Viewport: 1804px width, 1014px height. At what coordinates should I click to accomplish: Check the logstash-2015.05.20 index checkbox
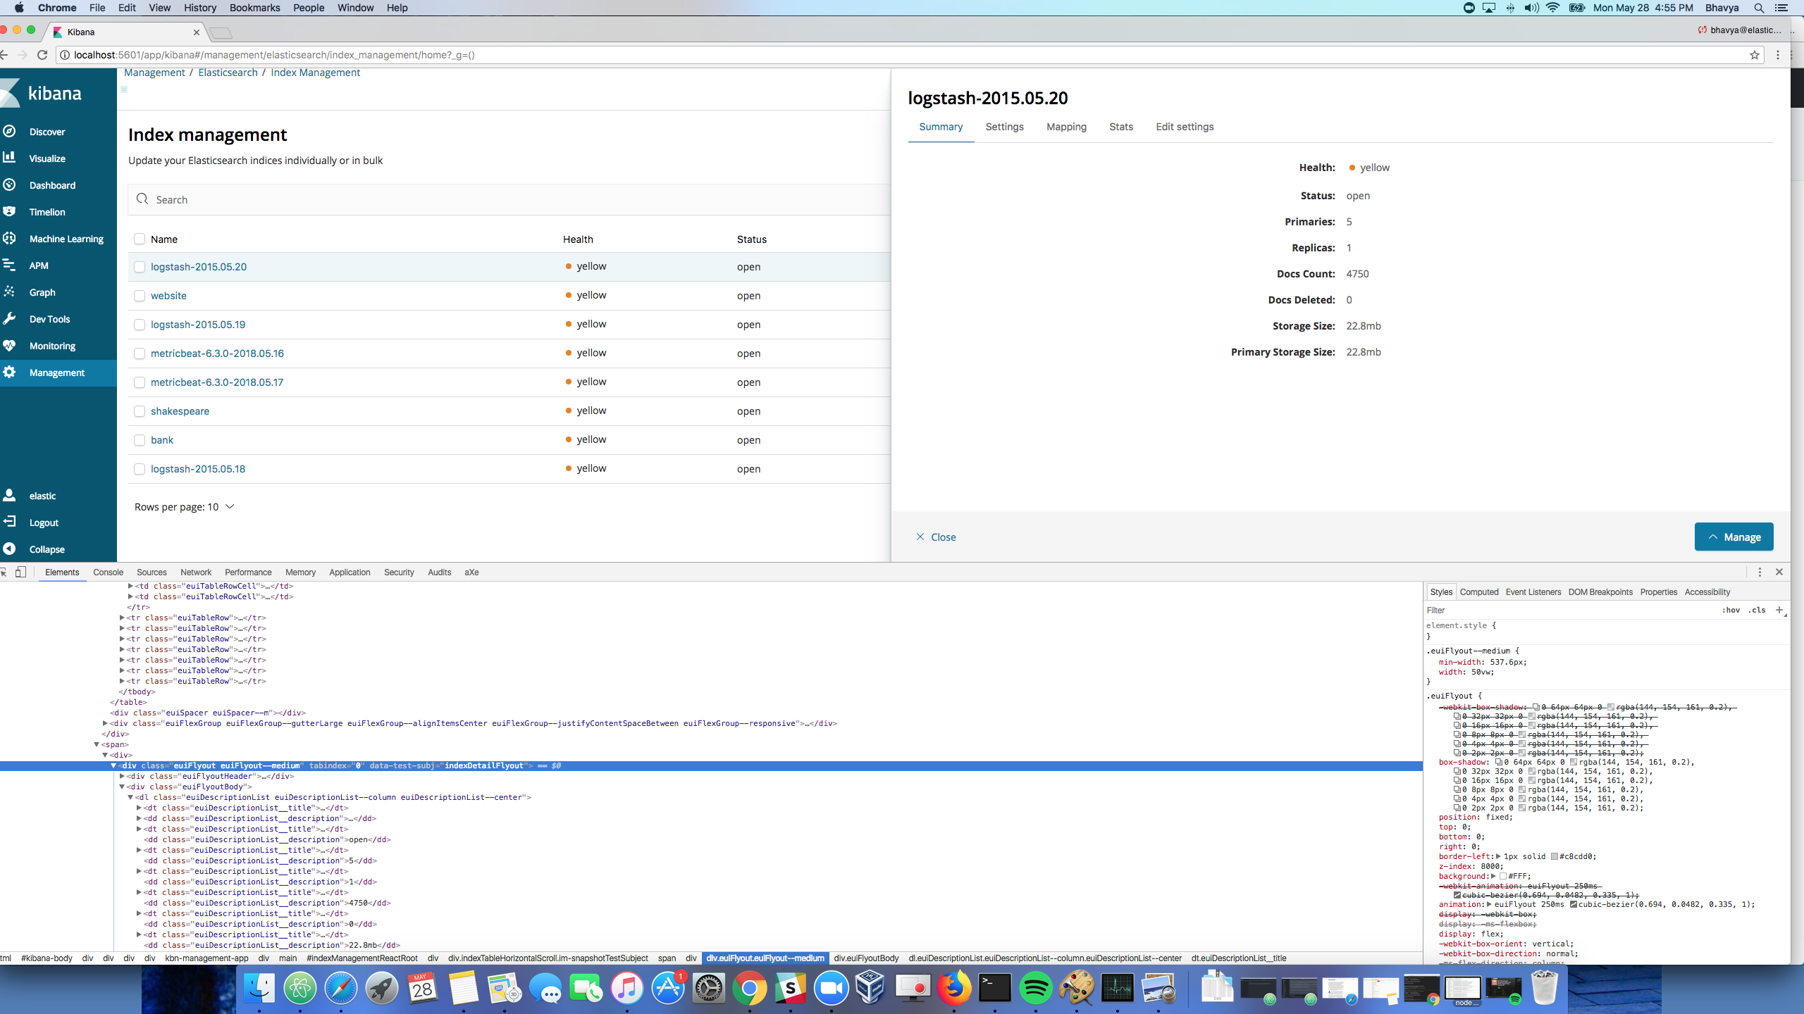140,267
